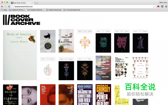Click the browser back arrow
The width and height of the screenshot is (168, 105).
pyautogui.click(x=2, y=6)
